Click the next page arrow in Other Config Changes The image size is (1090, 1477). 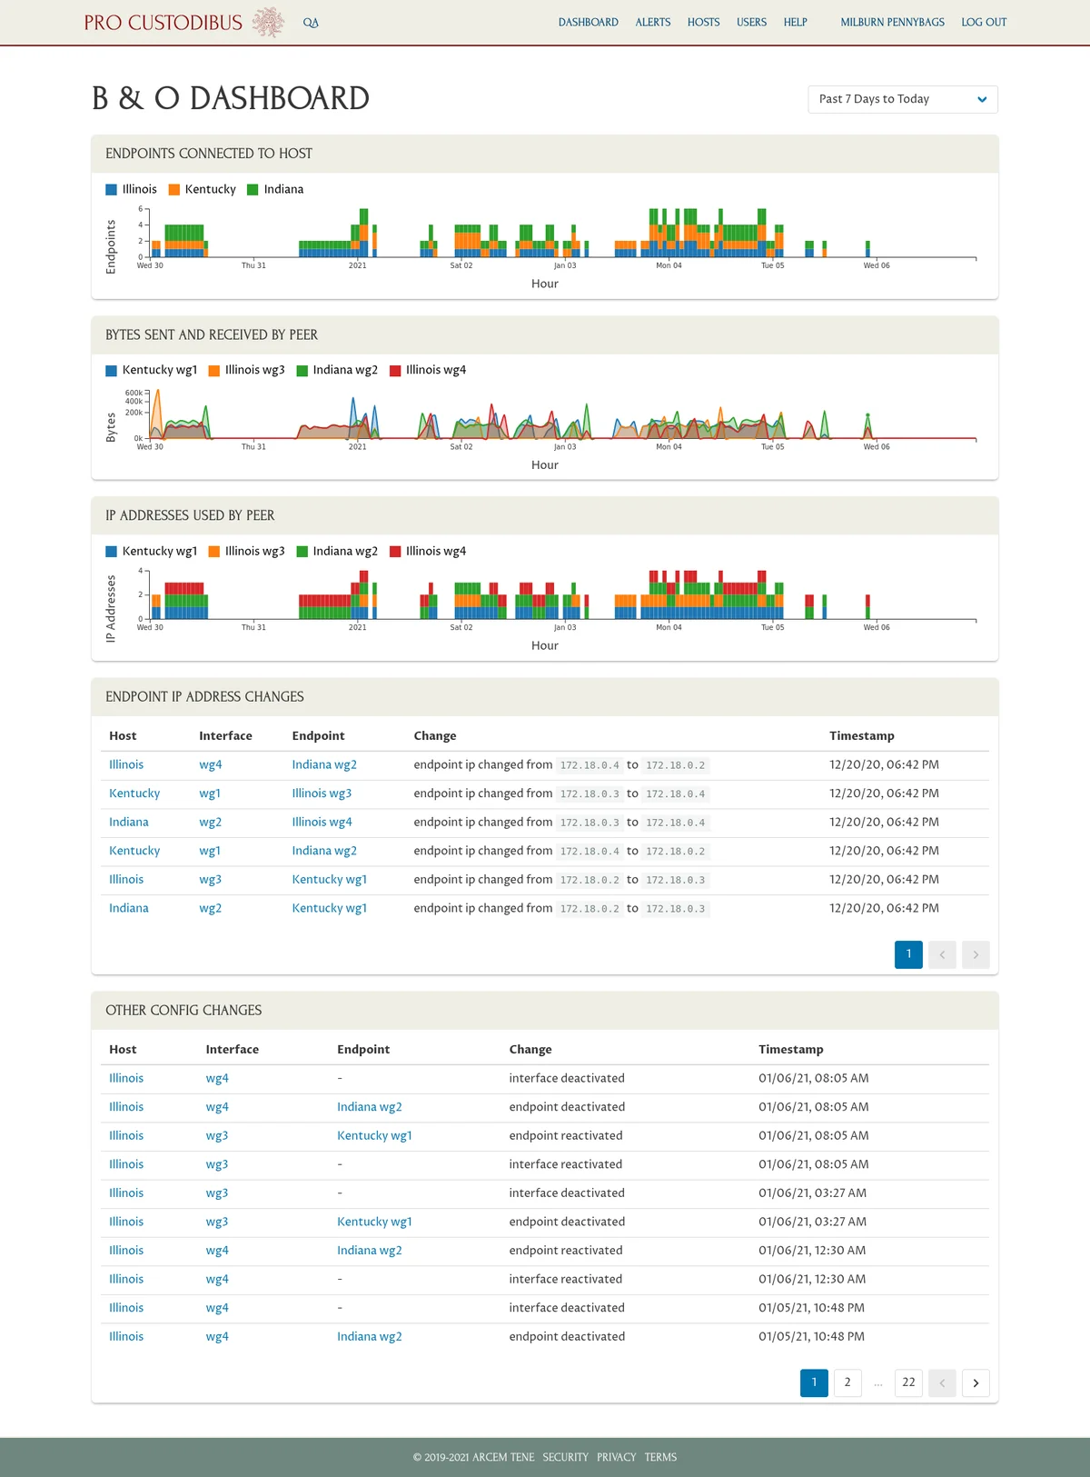976,1382
